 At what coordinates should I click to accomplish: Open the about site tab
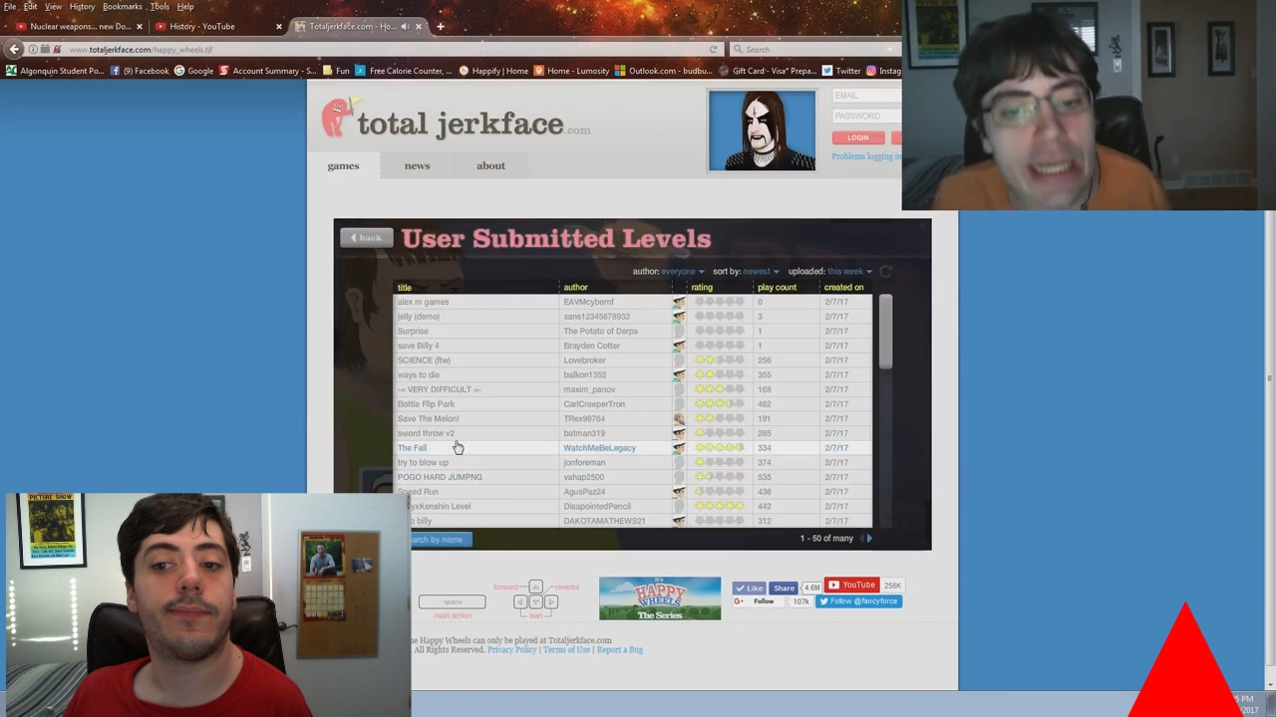click(x=490, y=165)
